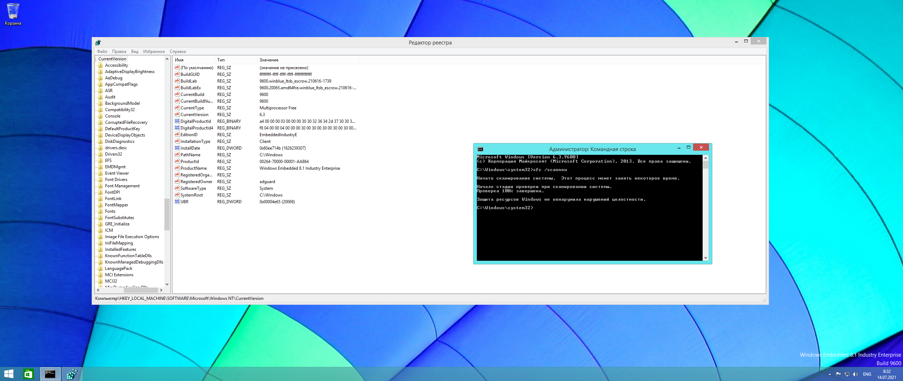Open the Recycle Bin (Корзина) desktop icon
This screenshot has width=903, height=381.
click(x=13, y=14)
